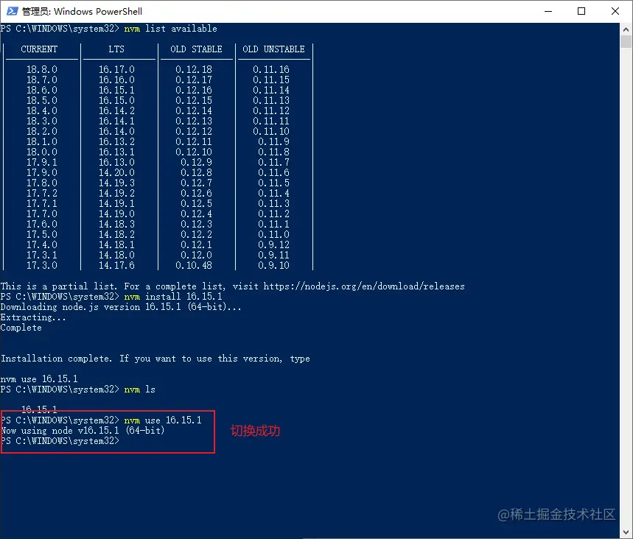The image size is (633, 539).
Task: Click version 17.3.0 in CURRENT column
Action: click(x=42, y=266)
